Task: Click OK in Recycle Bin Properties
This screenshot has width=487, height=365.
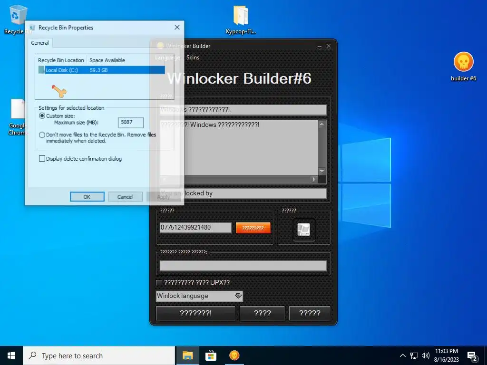Action: pos(87,197)
